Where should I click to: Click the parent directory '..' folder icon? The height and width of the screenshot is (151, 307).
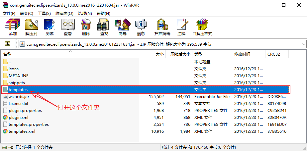pyautogui.click(x=5, y=62)
